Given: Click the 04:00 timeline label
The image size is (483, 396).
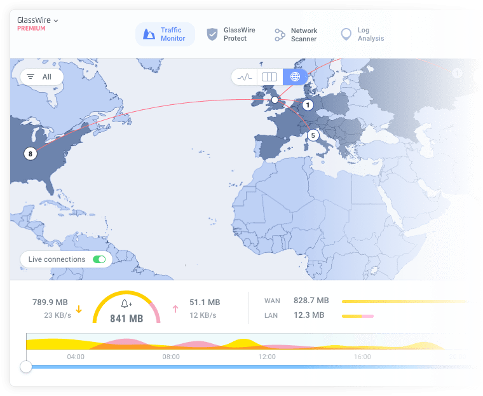Looking at the screenshot, I should [76, 357].
